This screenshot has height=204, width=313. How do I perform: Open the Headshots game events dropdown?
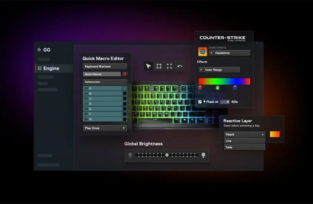[x=229, y=53]
